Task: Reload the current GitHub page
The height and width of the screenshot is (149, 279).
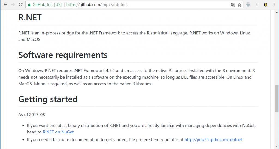Action: tap(21, 5)
